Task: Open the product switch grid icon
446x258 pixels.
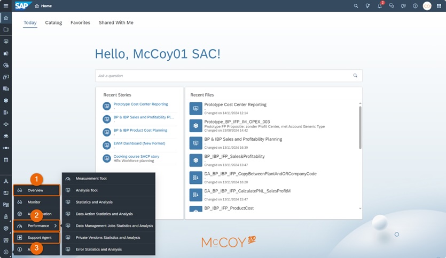Action: (439, 6)
